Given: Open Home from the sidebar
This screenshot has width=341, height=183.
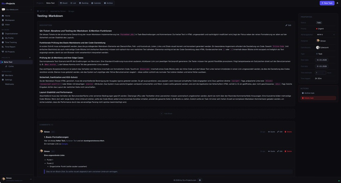Looking at the screenshot, I should pos(8,16).
